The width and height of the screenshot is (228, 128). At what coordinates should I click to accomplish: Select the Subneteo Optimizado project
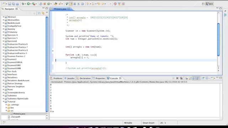coord(18,98)
